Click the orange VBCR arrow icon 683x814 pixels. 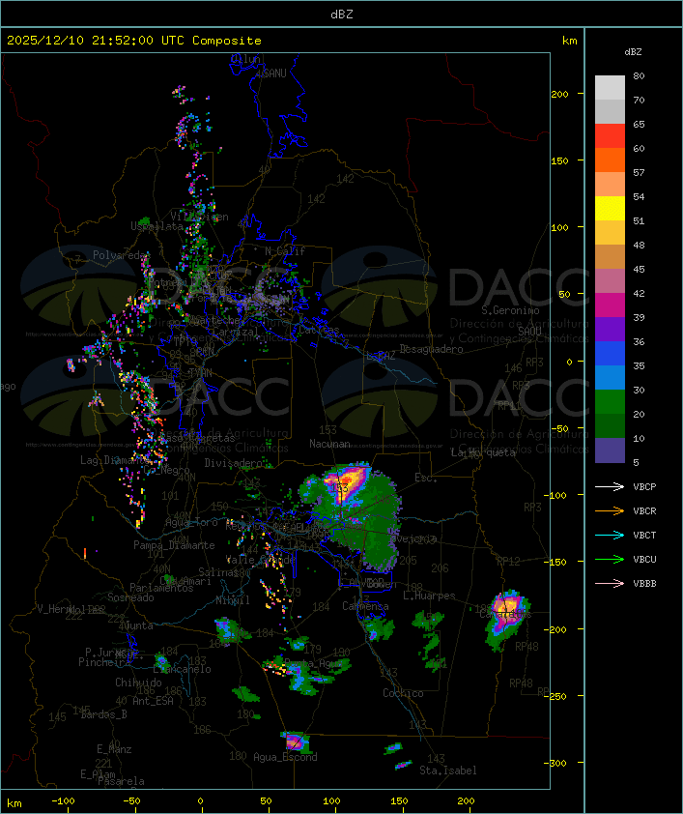pyautogui.click(x=610, y=510)
